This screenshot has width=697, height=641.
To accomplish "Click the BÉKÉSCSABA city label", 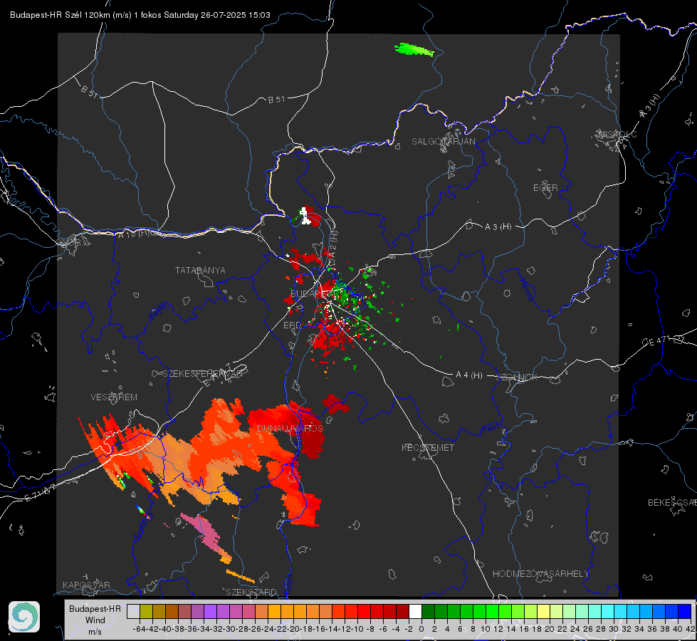I will click(x=672, y=503).
